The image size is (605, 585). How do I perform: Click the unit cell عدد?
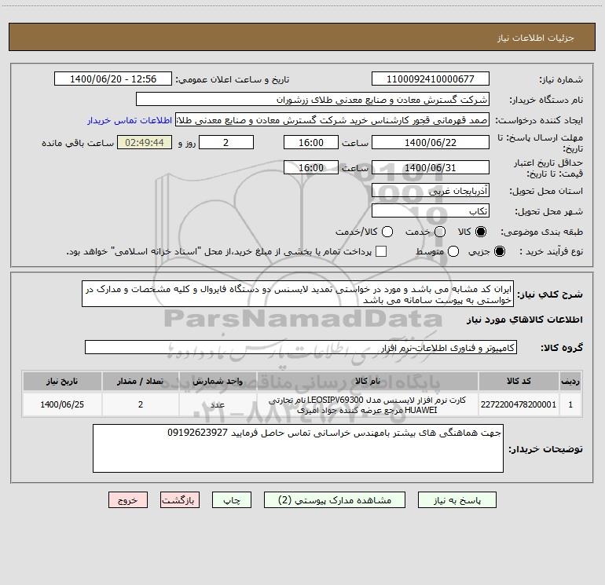pos(218,405)
